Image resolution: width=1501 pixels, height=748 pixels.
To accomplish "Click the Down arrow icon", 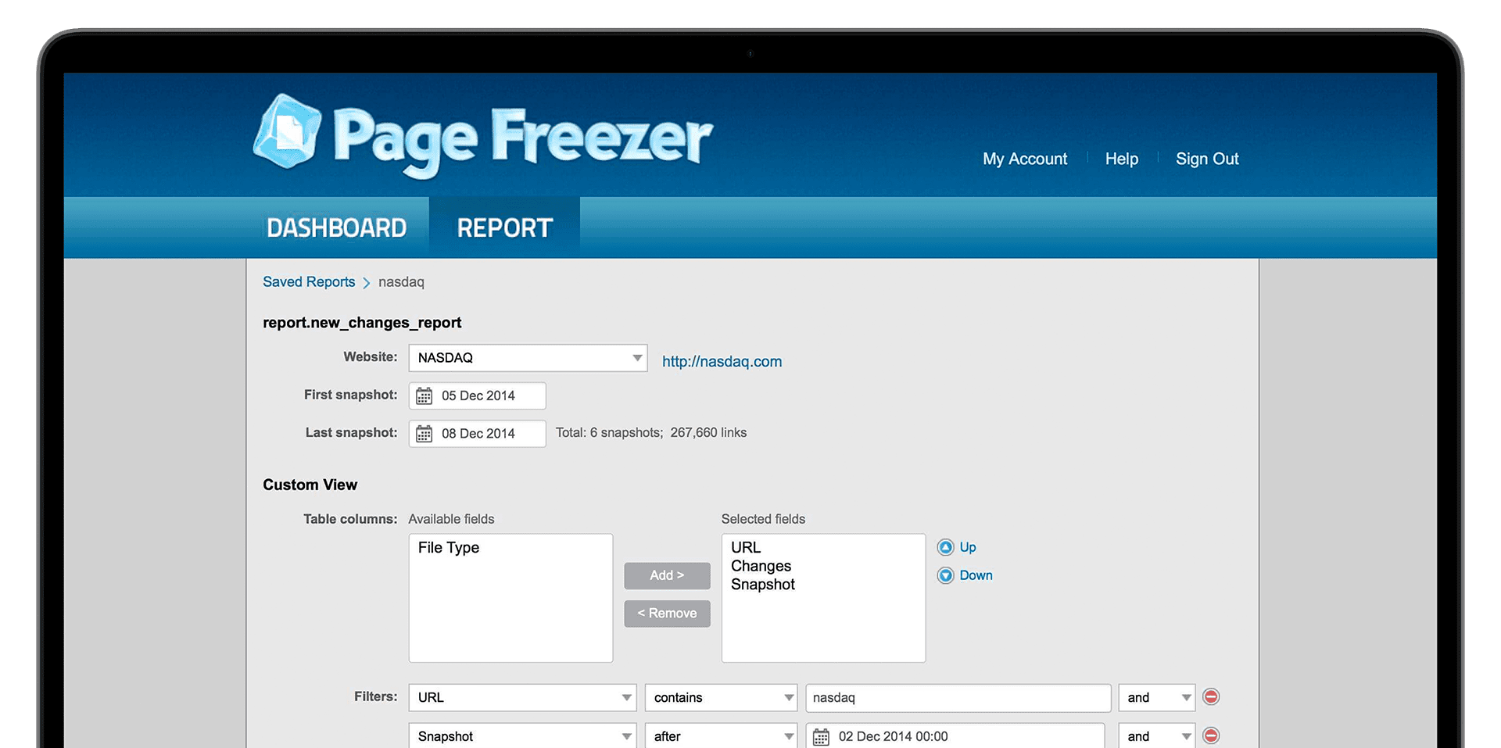I will click(x=945, y=576).
